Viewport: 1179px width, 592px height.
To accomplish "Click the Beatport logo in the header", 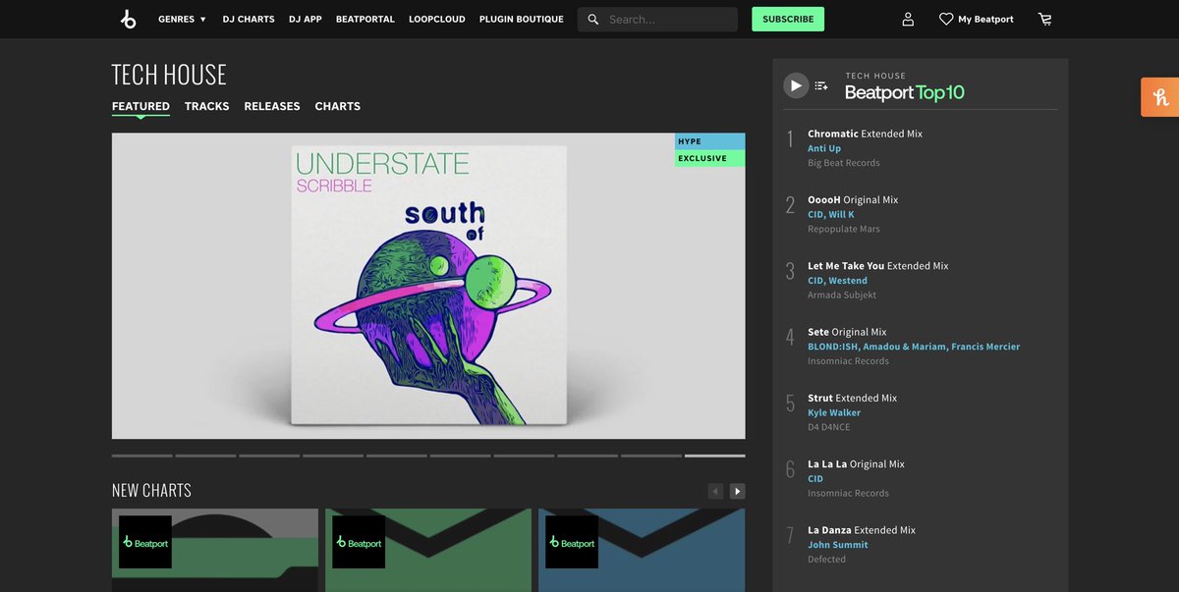I will click(x=128, y=19).
